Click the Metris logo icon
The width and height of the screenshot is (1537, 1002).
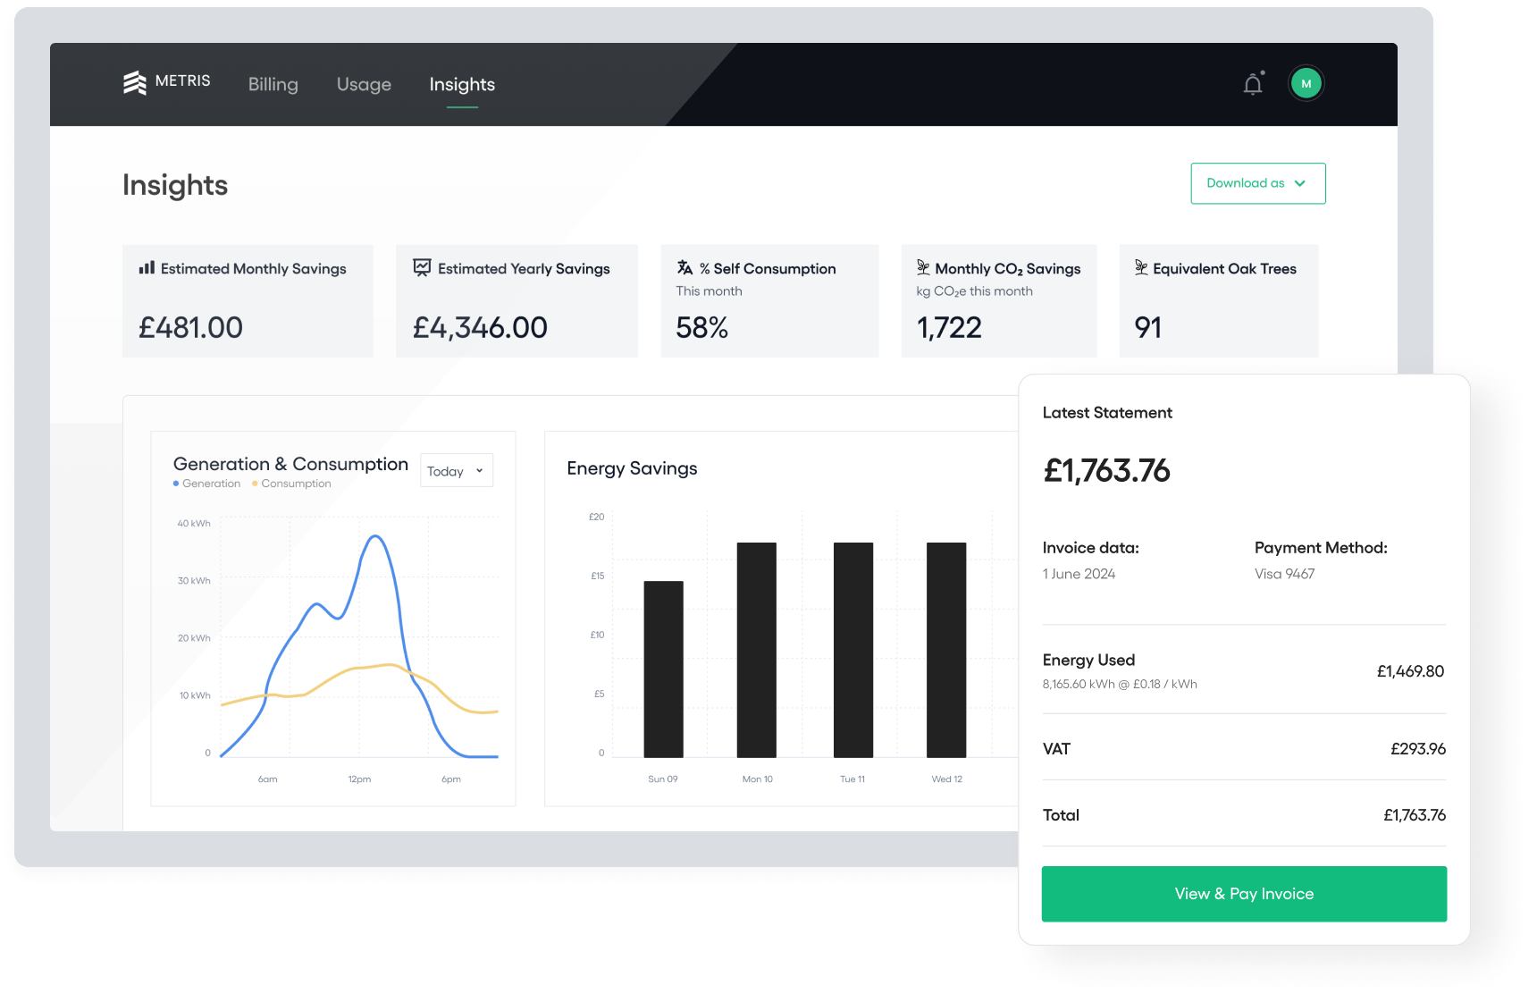click(x=135, y=83)
